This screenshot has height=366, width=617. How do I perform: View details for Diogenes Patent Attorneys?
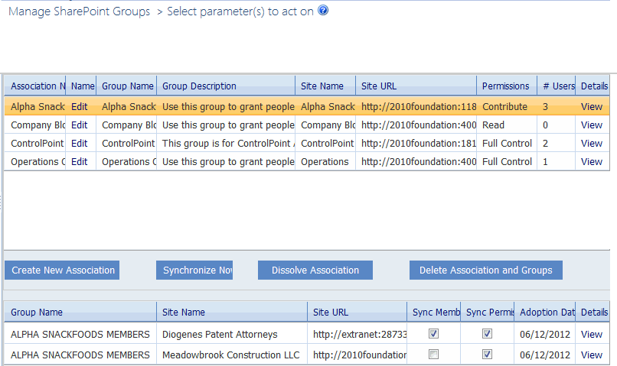point(592,334)
